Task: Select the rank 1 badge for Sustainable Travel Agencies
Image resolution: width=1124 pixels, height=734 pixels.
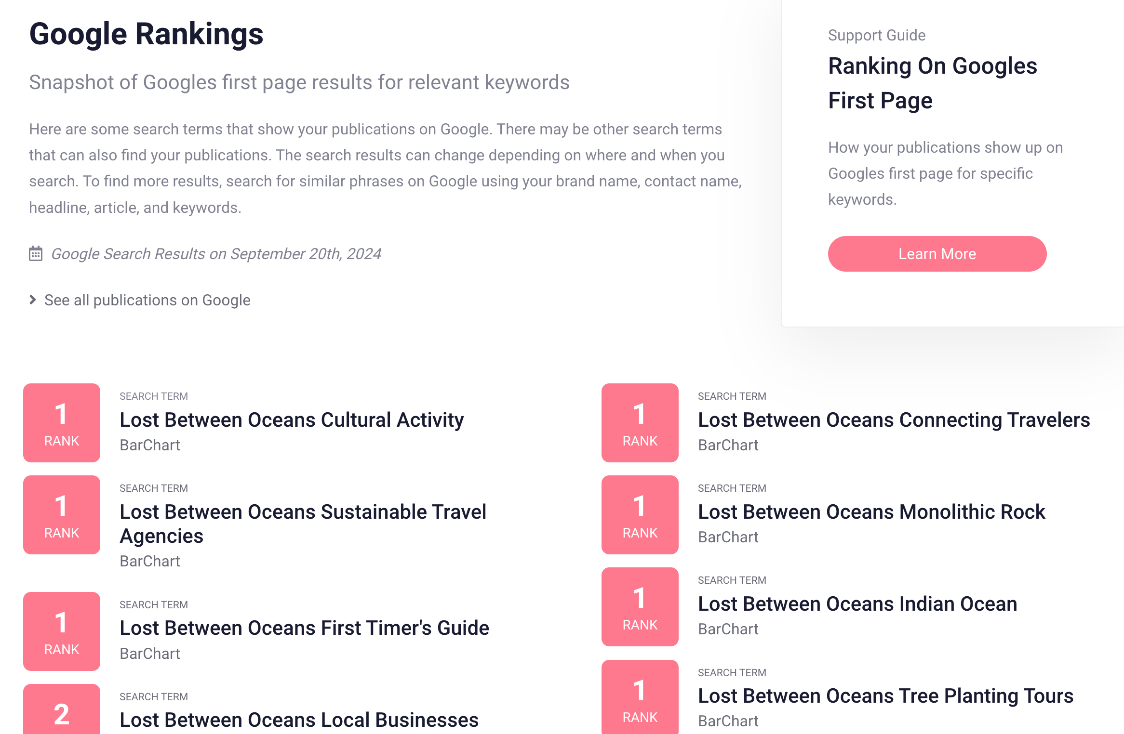Action: tap(61, 514)
